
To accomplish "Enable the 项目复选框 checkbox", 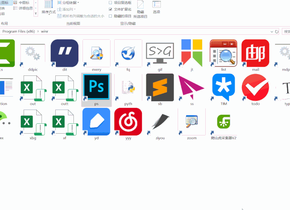I will 111,3.
